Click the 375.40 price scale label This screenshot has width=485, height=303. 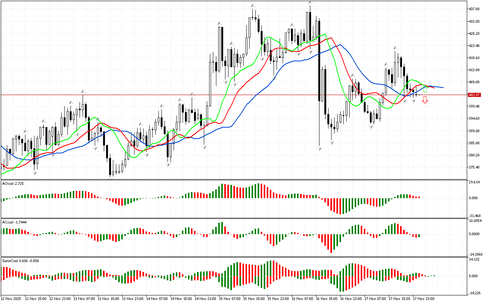pos(474,167)
